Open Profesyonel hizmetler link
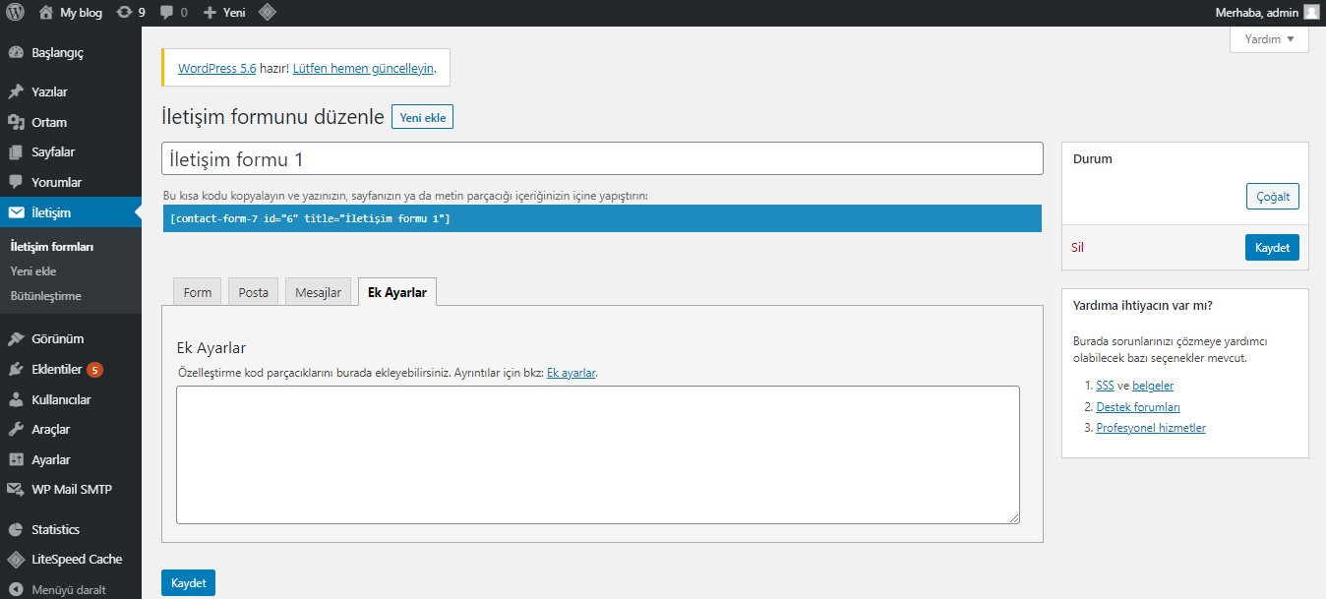Viewport: 1326px width, 599px height. (1151, 428)
